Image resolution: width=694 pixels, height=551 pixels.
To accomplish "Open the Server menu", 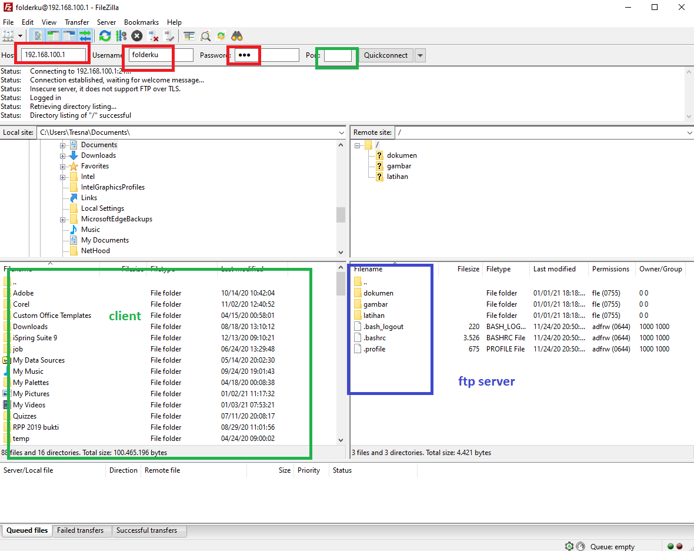I will pyautogui.click(x=106, y=22).
